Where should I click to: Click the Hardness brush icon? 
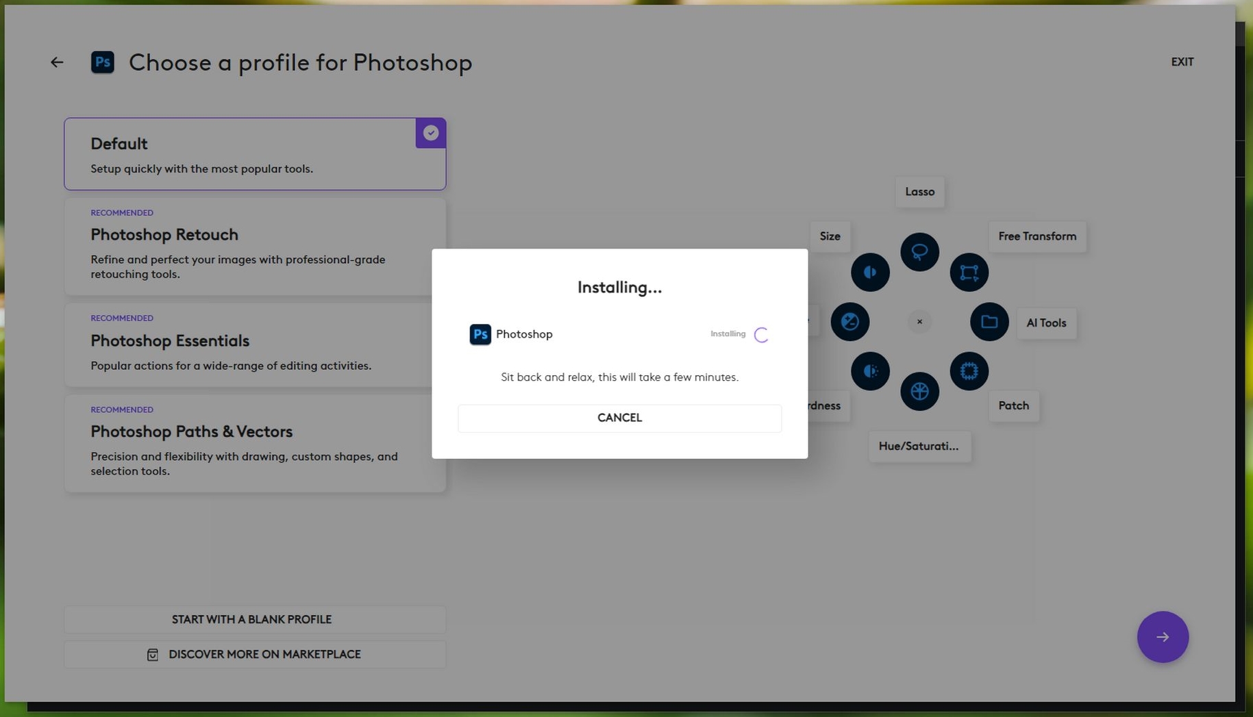coord(870,371)
